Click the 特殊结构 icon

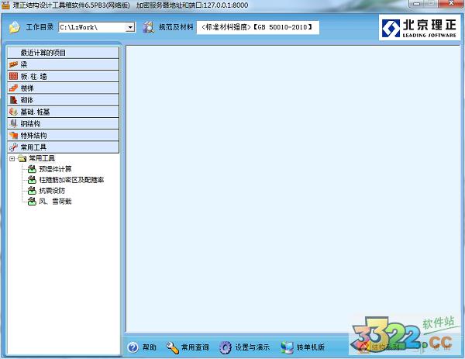point(13,135)
